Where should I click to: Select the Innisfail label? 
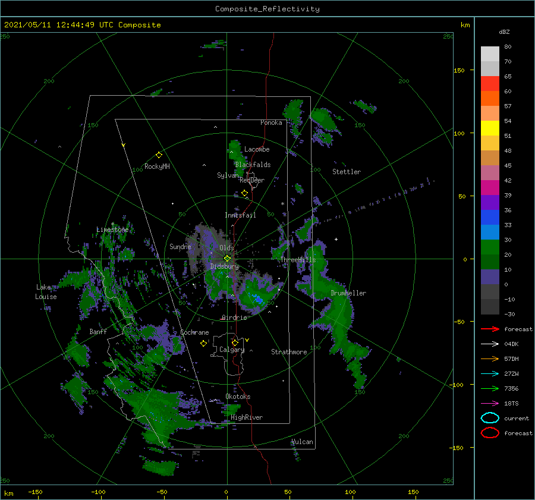click(x=240, y=215)
